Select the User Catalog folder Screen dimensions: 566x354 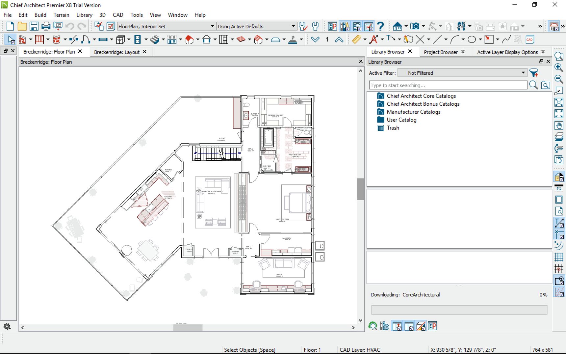[x=401, y=120]
